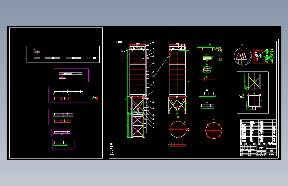The width and height of the screenshot is (288, 186).
Task: Select the small label box at sheet top-left
Action: [119, 42]
